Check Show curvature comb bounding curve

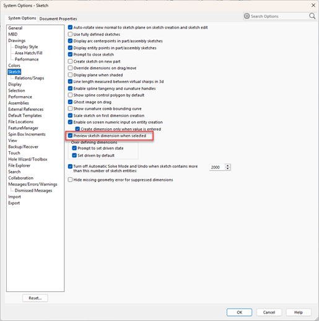[70, 108]
